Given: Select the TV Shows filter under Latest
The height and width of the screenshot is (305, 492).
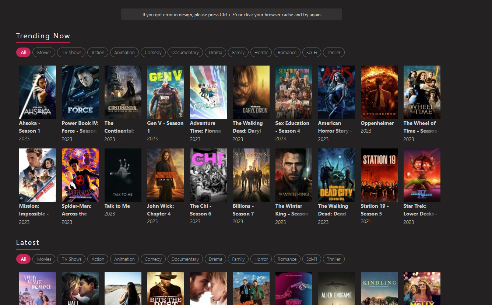Looking at the screenshot, I should [x=71, y=259].
